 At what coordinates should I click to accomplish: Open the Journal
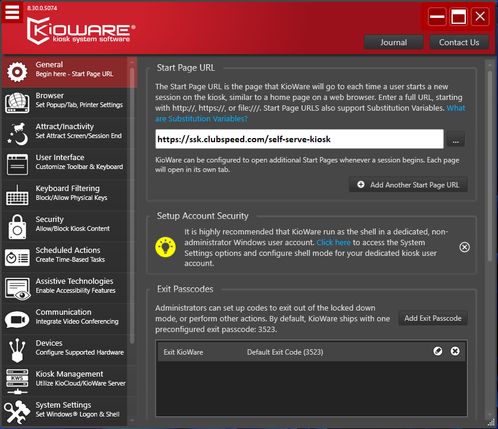pyautogui.click(x=394, y=42)
